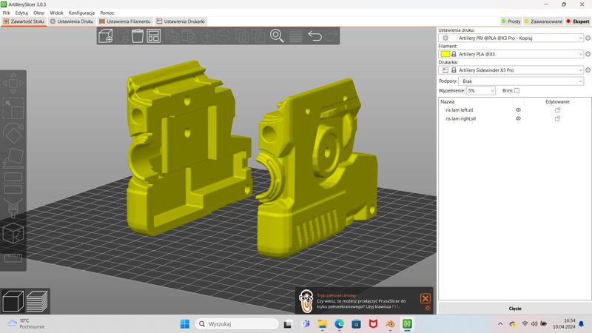Click the yellow filament color swatch

[445, 54]
